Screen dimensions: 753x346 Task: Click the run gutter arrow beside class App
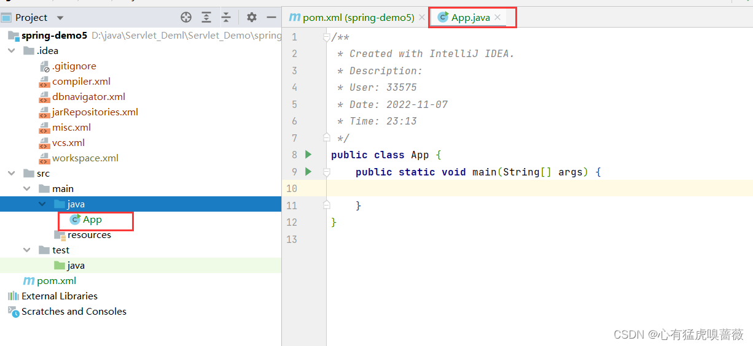[308, 155]
